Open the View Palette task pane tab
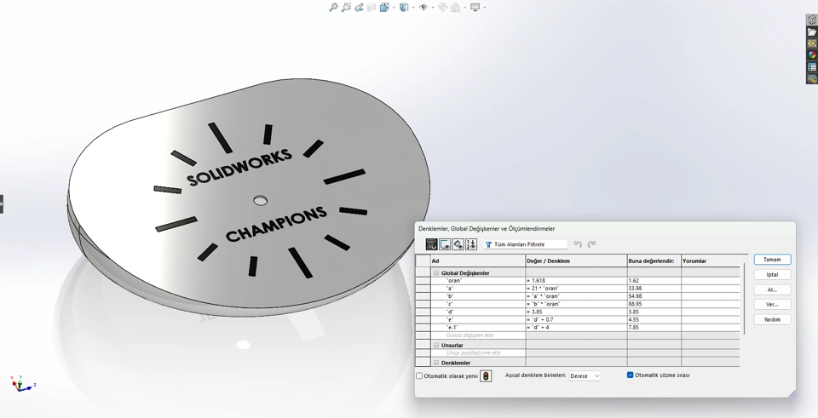 812,43
